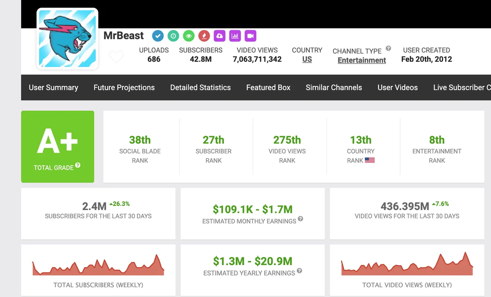Follow the US country link
The width and height of the screenshot is (491, 297).
click(x=307, y=59)
